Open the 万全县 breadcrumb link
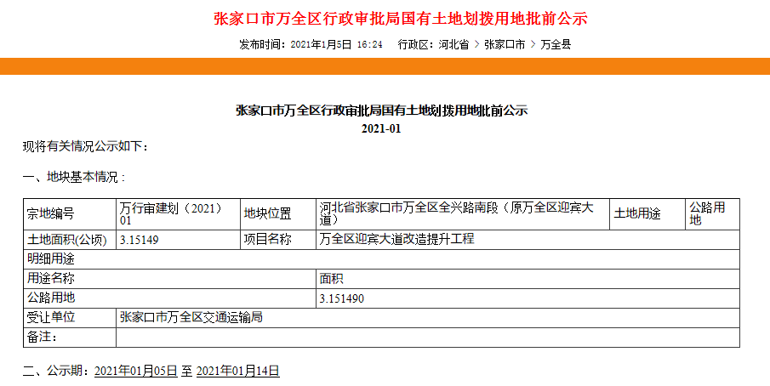The height and width of the screenshot is (386, 770). 556,44
